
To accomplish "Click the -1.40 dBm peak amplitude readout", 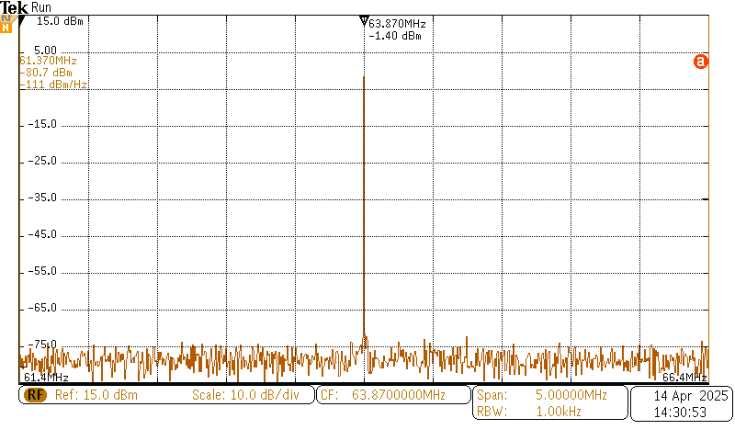I will coord(394,36).
